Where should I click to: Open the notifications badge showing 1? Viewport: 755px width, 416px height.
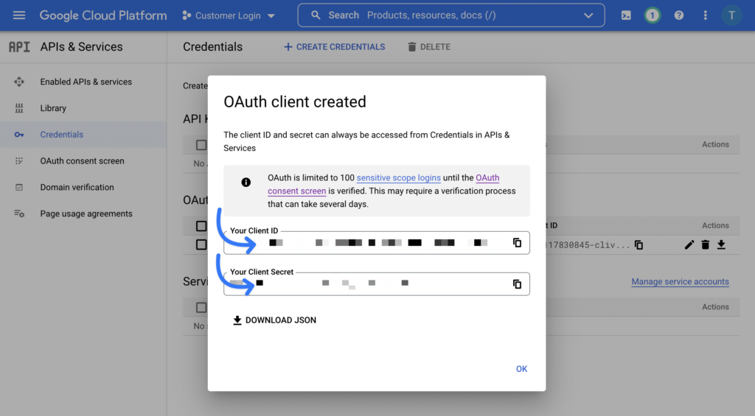653,15
